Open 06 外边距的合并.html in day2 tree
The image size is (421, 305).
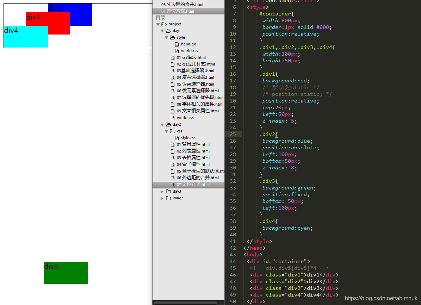tap(198, 178)
